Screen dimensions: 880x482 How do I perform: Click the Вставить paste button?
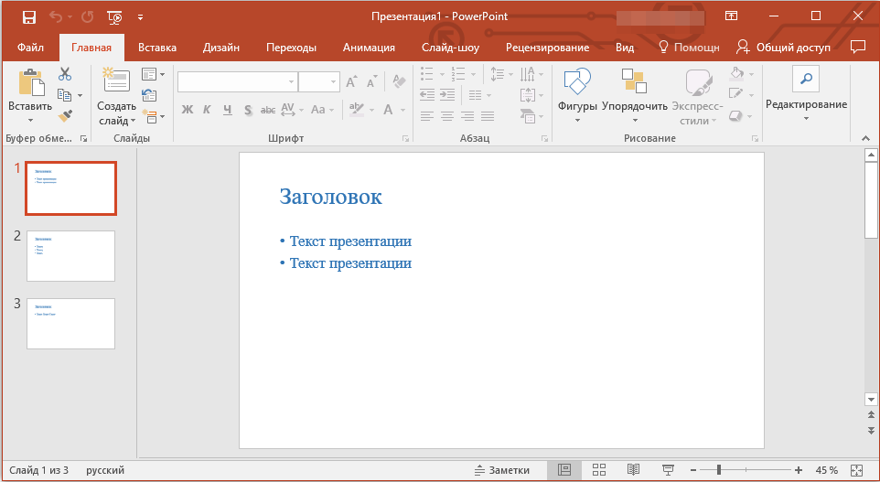[x=30, y=95]
